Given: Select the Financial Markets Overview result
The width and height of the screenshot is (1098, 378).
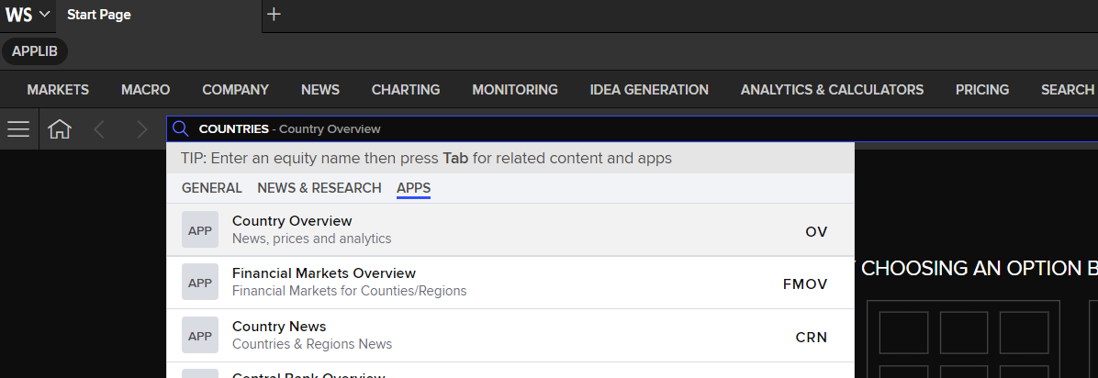Looking at the screenshot, I should click(x=510, y=282).
